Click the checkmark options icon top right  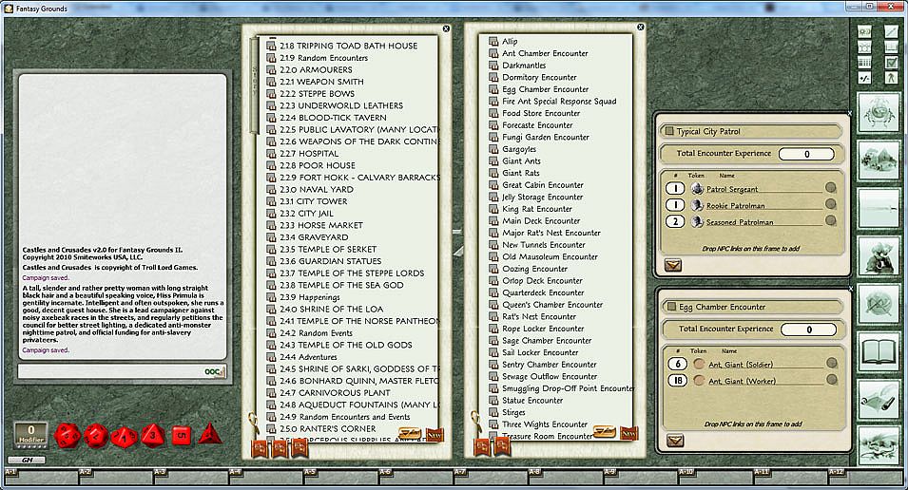coord(891,63)
